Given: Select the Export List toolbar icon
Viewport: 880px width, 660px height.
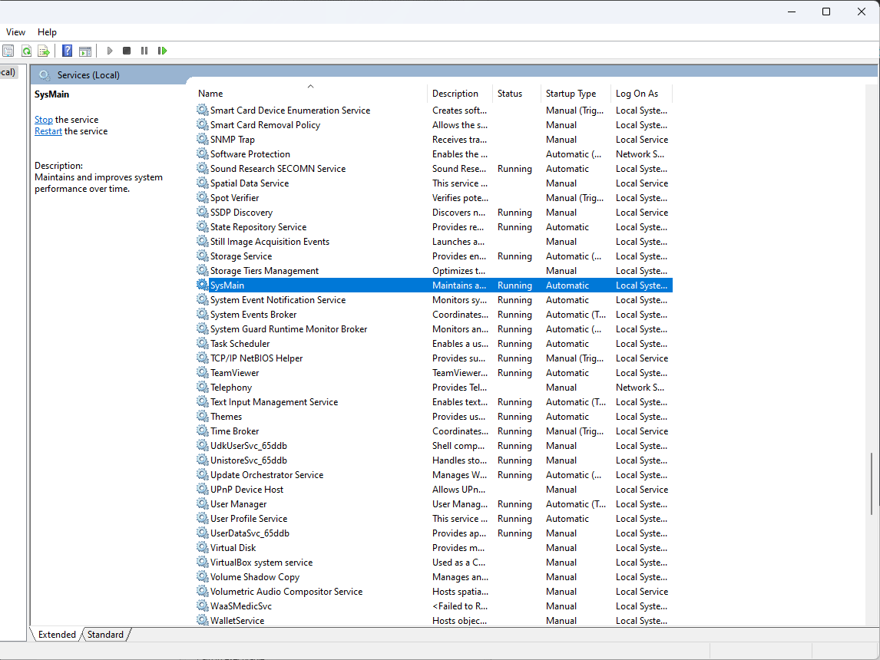Looking at the screenshot, I should click(x=44, y=51).
